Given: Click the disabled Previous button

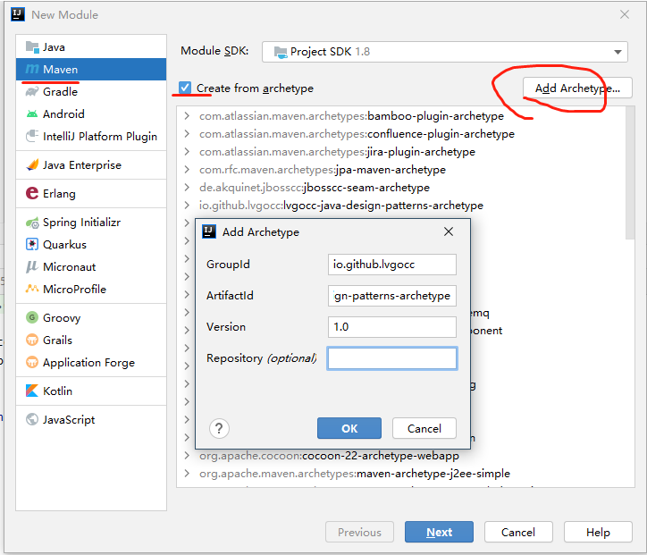Looking at the screenshot, I should coord(359,533).
